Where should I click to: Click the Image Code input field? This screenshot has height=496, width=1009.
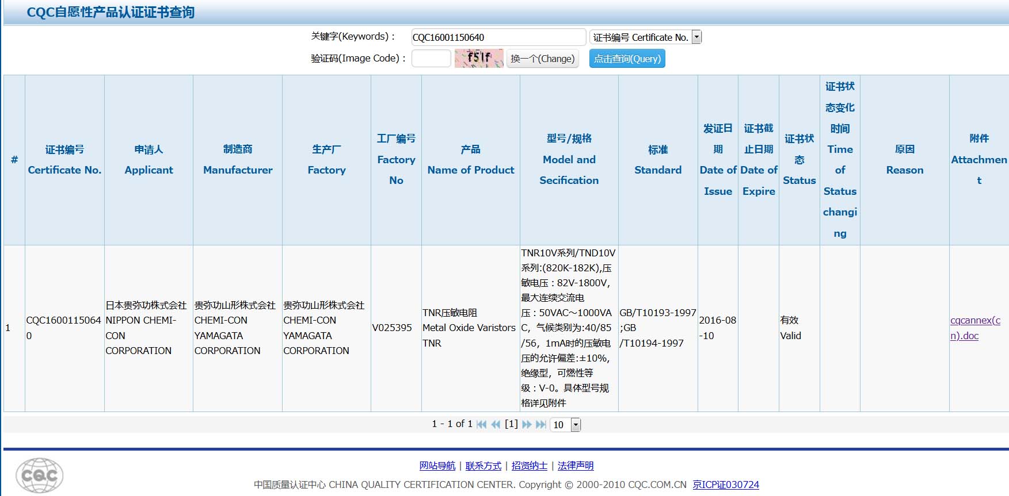click(431, 58)
